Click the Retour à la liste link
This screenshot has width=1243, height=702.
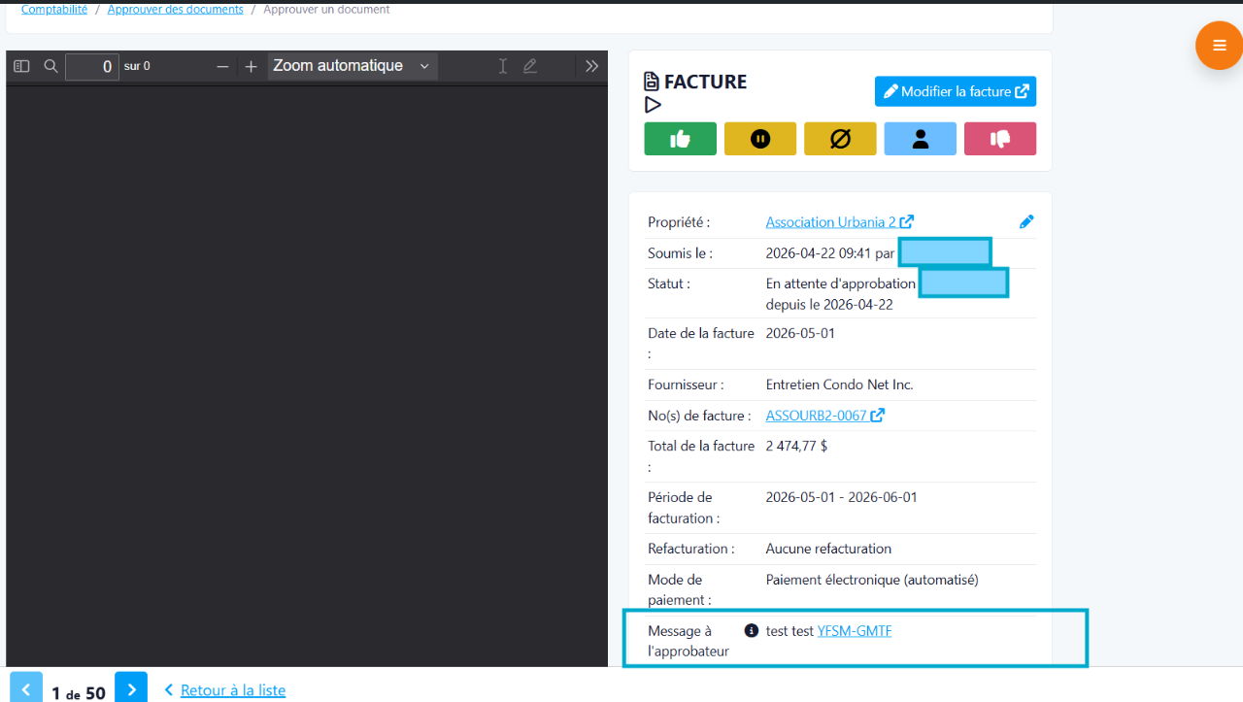(233, 690)
